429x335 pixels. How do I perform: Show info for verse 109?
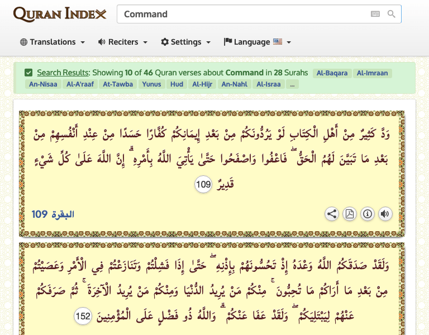[x=368, y=214]
